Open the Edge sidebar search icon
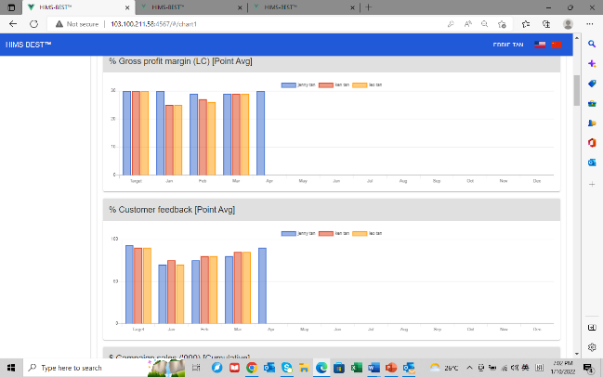Image resolution: width=603 pixels, height=377 pixels. coord(592,43)
